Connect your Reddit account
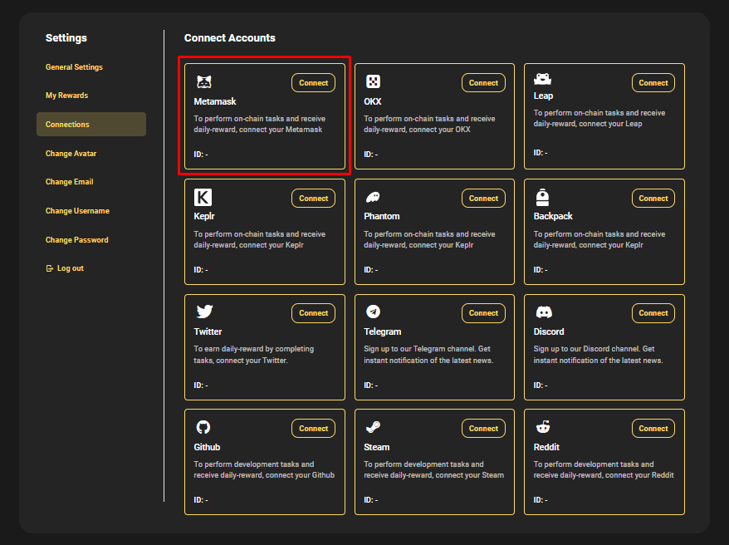Image resolution: width=729 pixels, height=545 pixels. point(653,429)
